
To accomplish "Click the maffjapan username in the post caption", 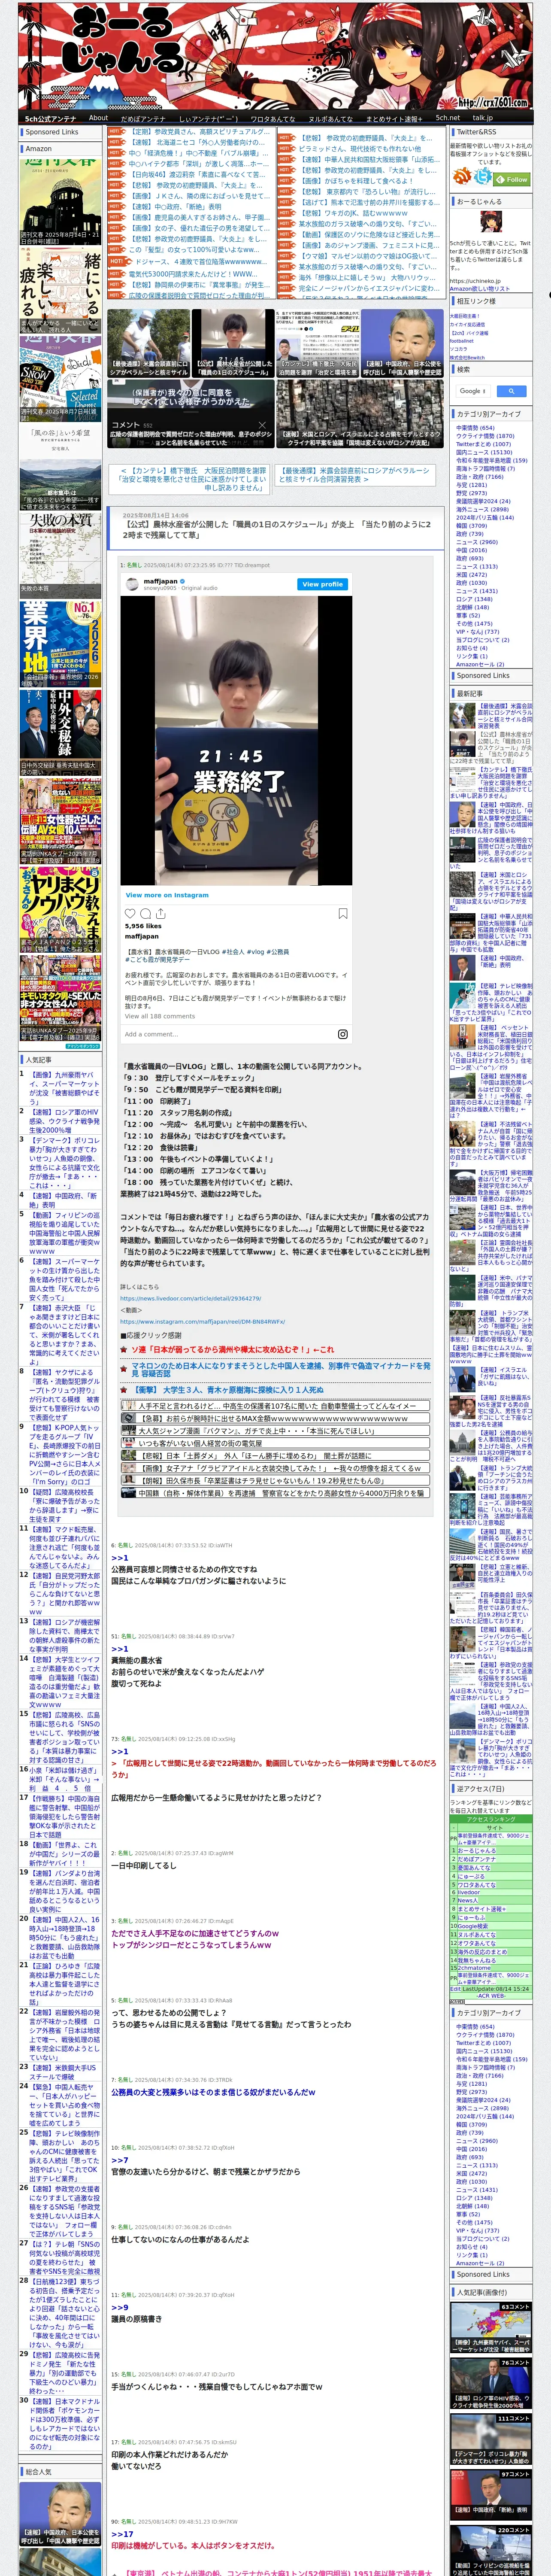I will pos(141,936).
